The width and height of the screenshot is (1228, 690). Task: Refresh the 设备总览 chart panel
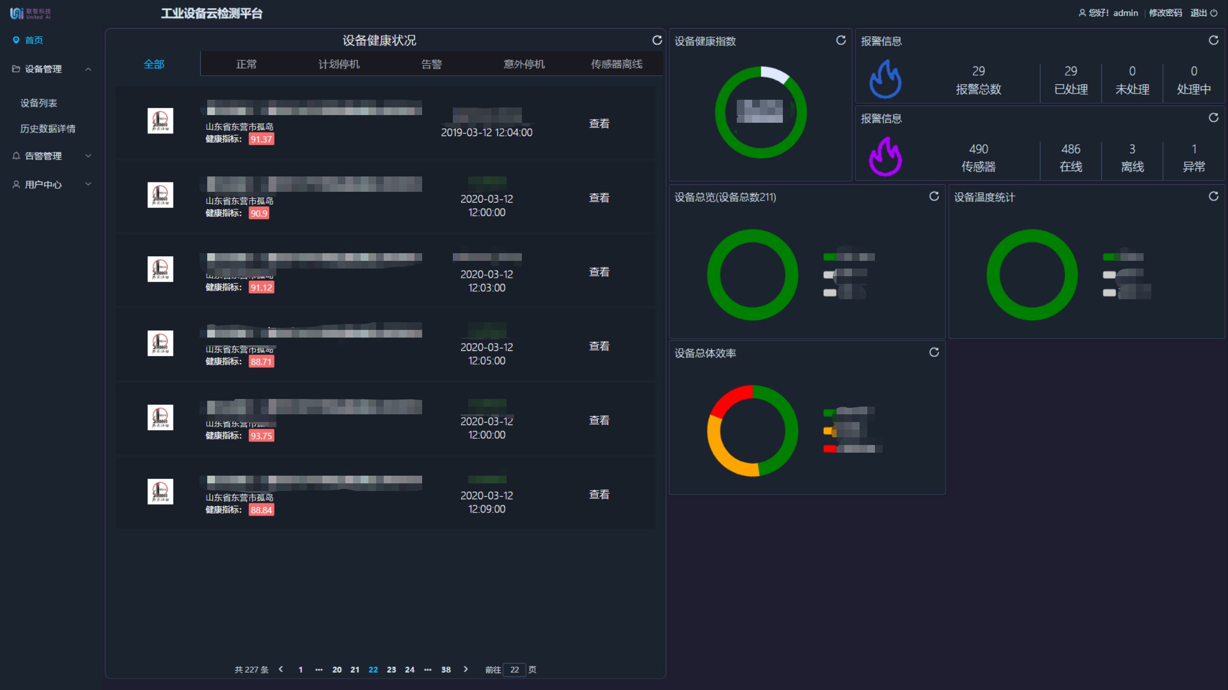[x=934, y=196]
